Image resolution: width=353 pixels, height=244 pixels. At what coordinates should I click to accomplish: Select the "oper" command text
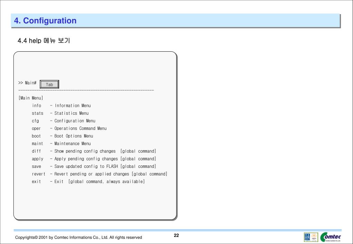coord(36,129)
